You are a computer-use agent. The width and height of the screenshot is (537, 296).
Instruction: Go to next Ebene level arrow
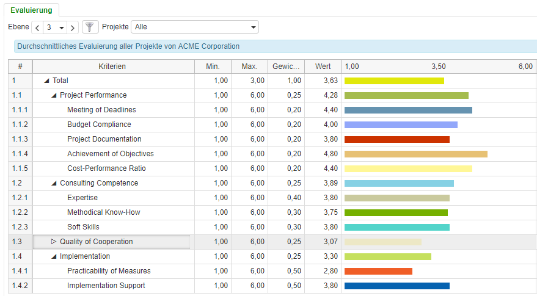pos(73,27)
